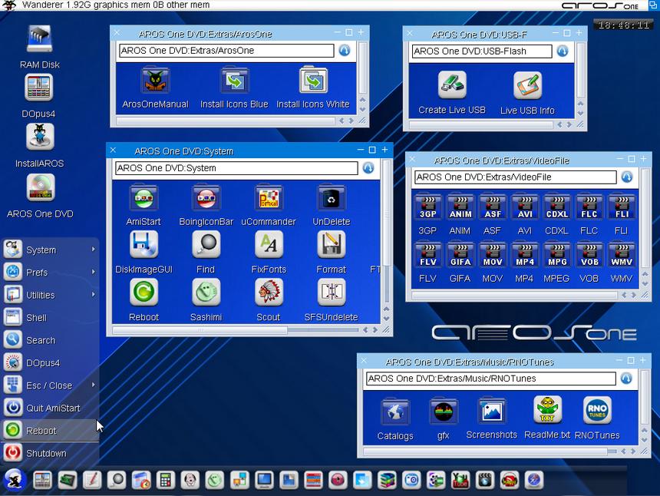This screenshot has width=660, height=496.
Task: Go to parent folder in USB-Flash window
Action: [563, 51]
